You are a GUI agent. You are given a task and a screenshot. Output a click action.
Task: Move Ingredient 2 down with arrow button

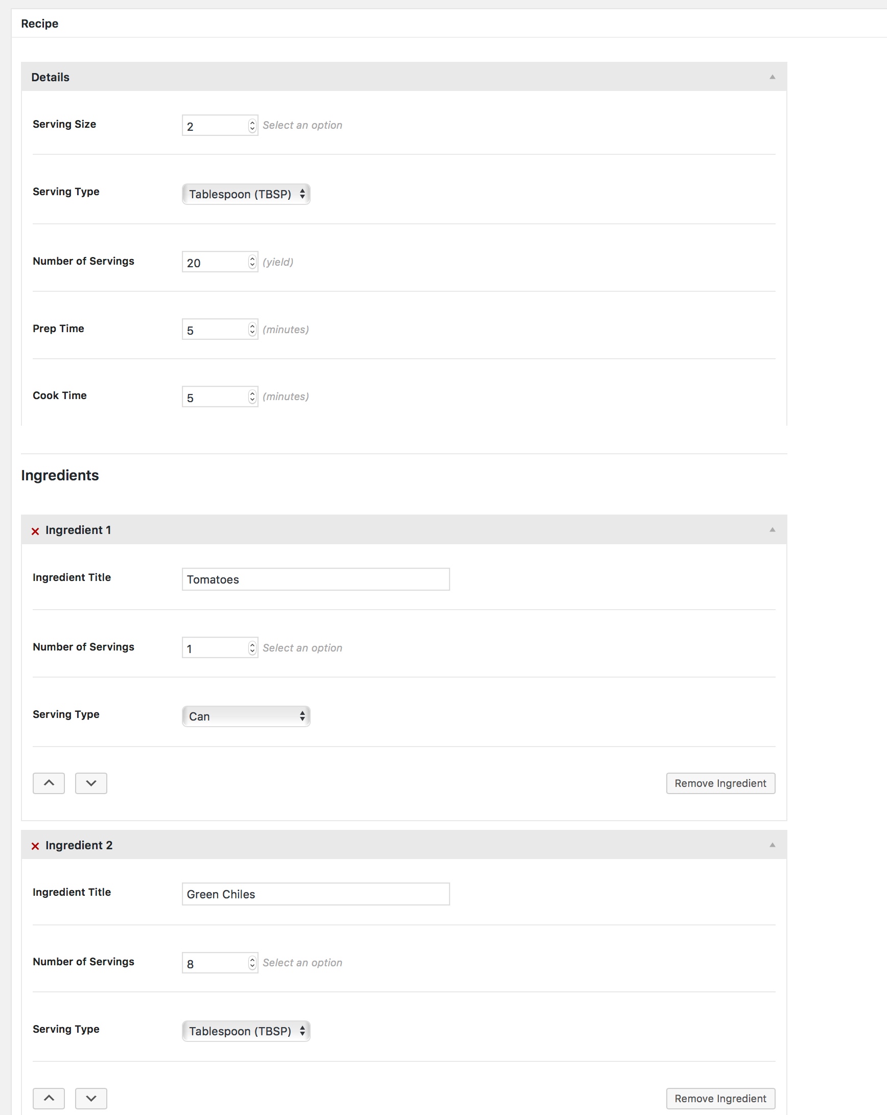coord(91,1098)
